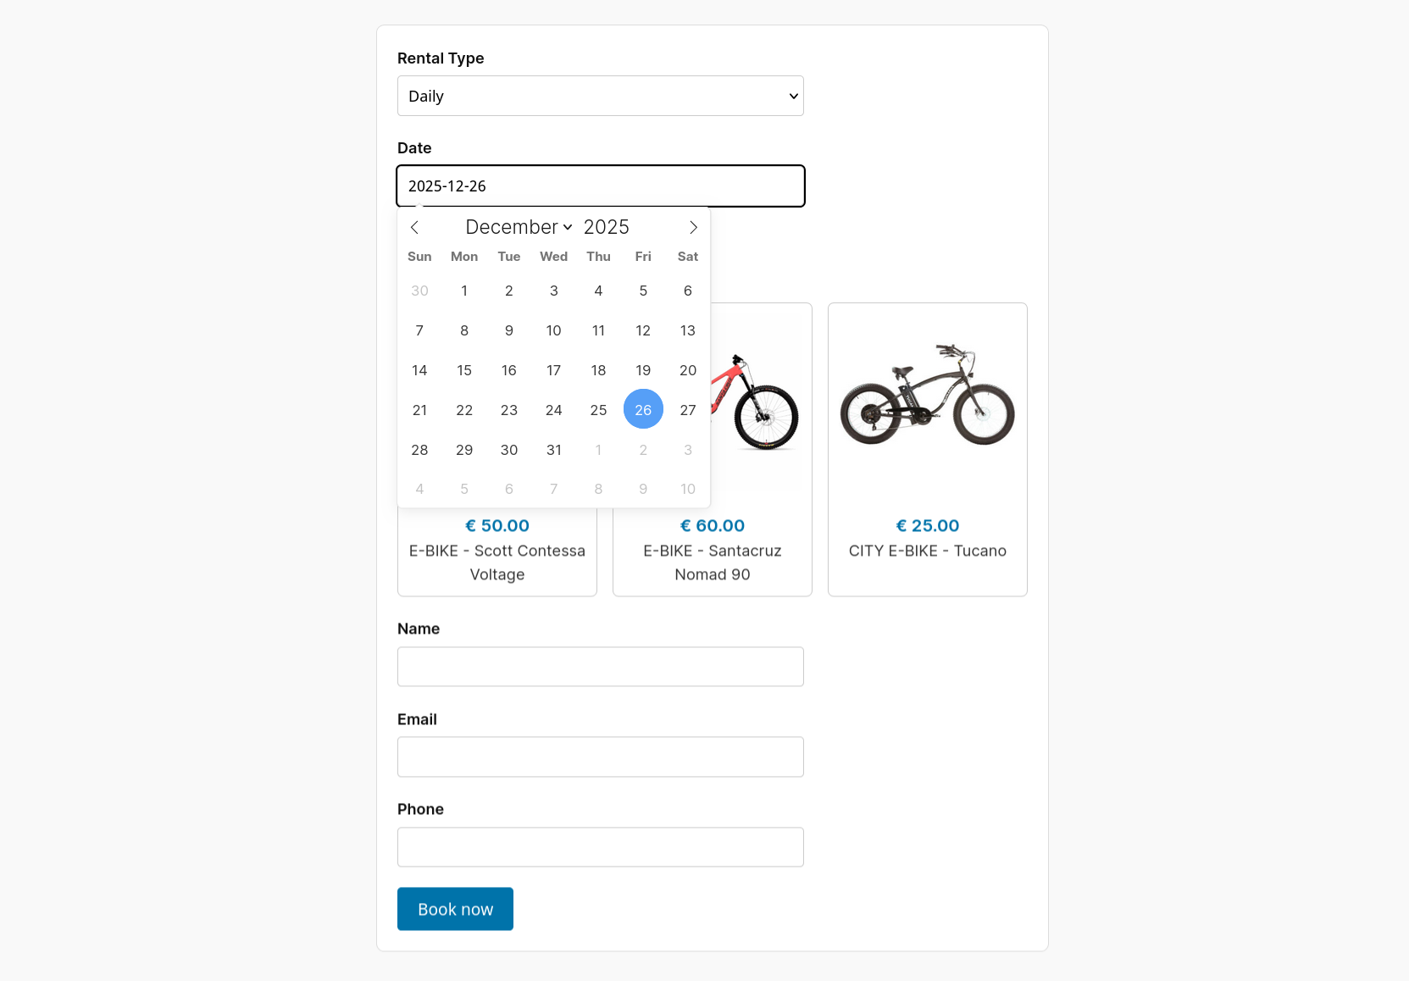This screenshot has width=1409, height=981.
Task: Focus the Email input field
Action: click(x=600, y=757)
